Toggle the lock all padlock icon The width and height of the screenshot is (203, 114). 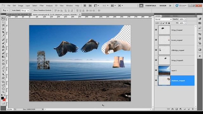169,23
